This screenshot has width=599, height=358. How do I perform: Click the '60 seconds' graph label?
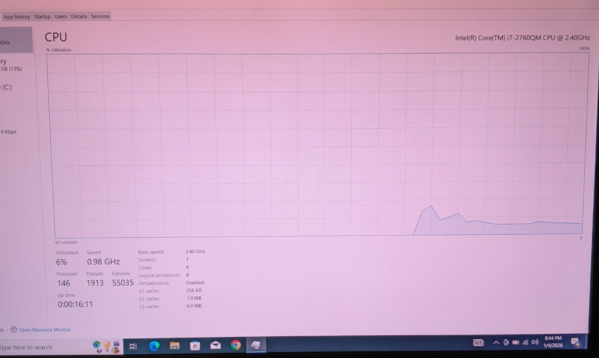click(66, 242)
